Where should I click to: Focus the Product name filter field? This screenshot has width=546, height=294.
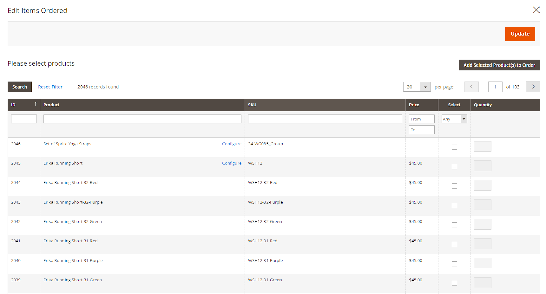(x=142, y=119)
